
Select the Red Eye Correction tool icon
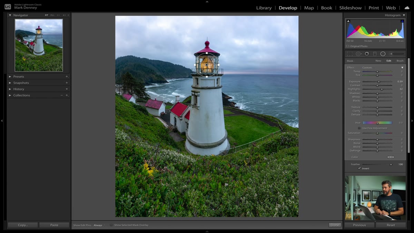pyautogui.click(x=367, y=54)
